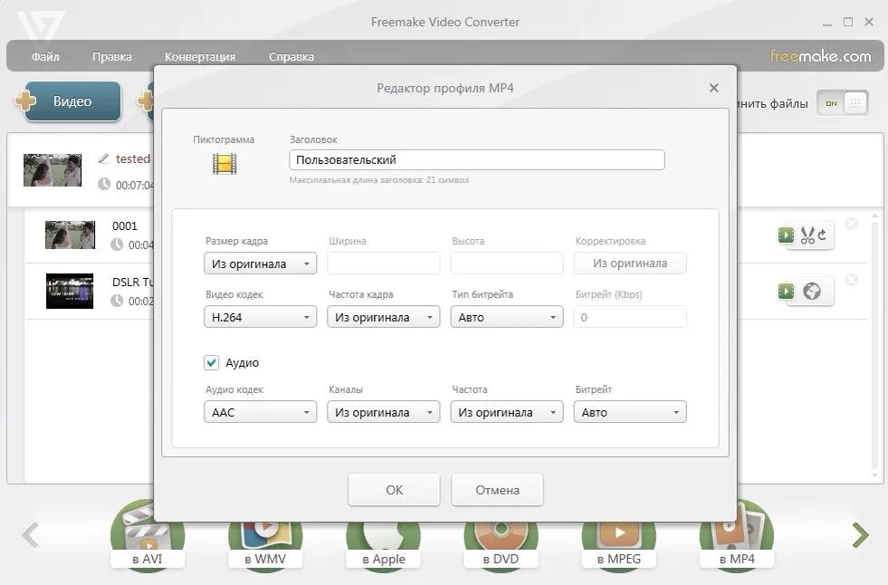Click the 0001 clip thumbnail
The image size is (888, 585).
[70, 235]
